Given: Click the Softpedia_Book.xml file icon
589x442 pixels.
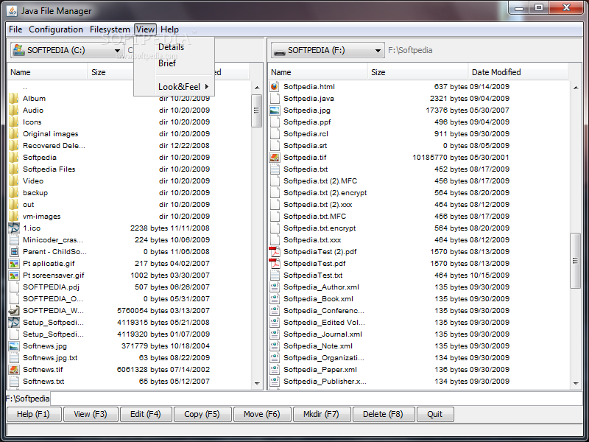Looking at the screenshot, I should point(275,299).
